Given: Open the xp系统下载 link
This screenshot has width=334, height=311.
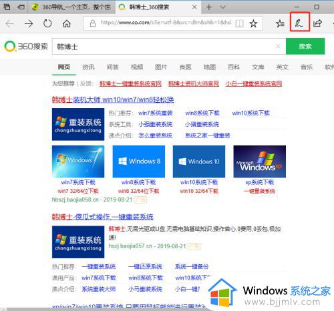Looking at the screenshot, I should pyautogui.click(x=260, y=182).
